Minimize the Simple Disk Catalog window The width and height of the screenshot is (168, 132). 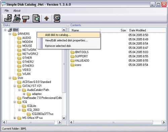pyautogui.click(x=152, y=4)
